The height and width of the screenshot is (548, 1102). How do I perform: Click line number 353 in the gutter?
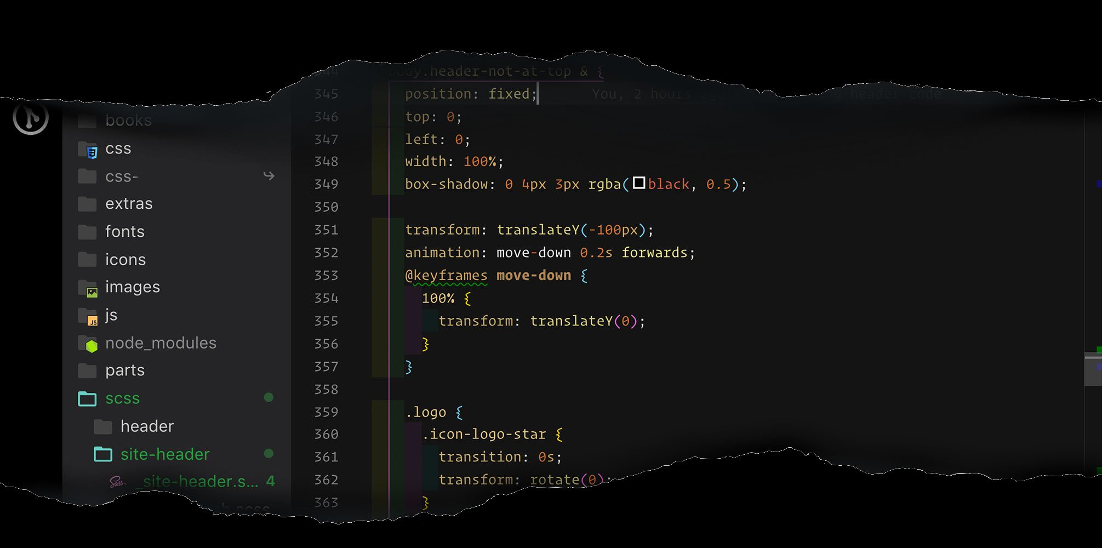pyautogui.click(x=326, y=276)
